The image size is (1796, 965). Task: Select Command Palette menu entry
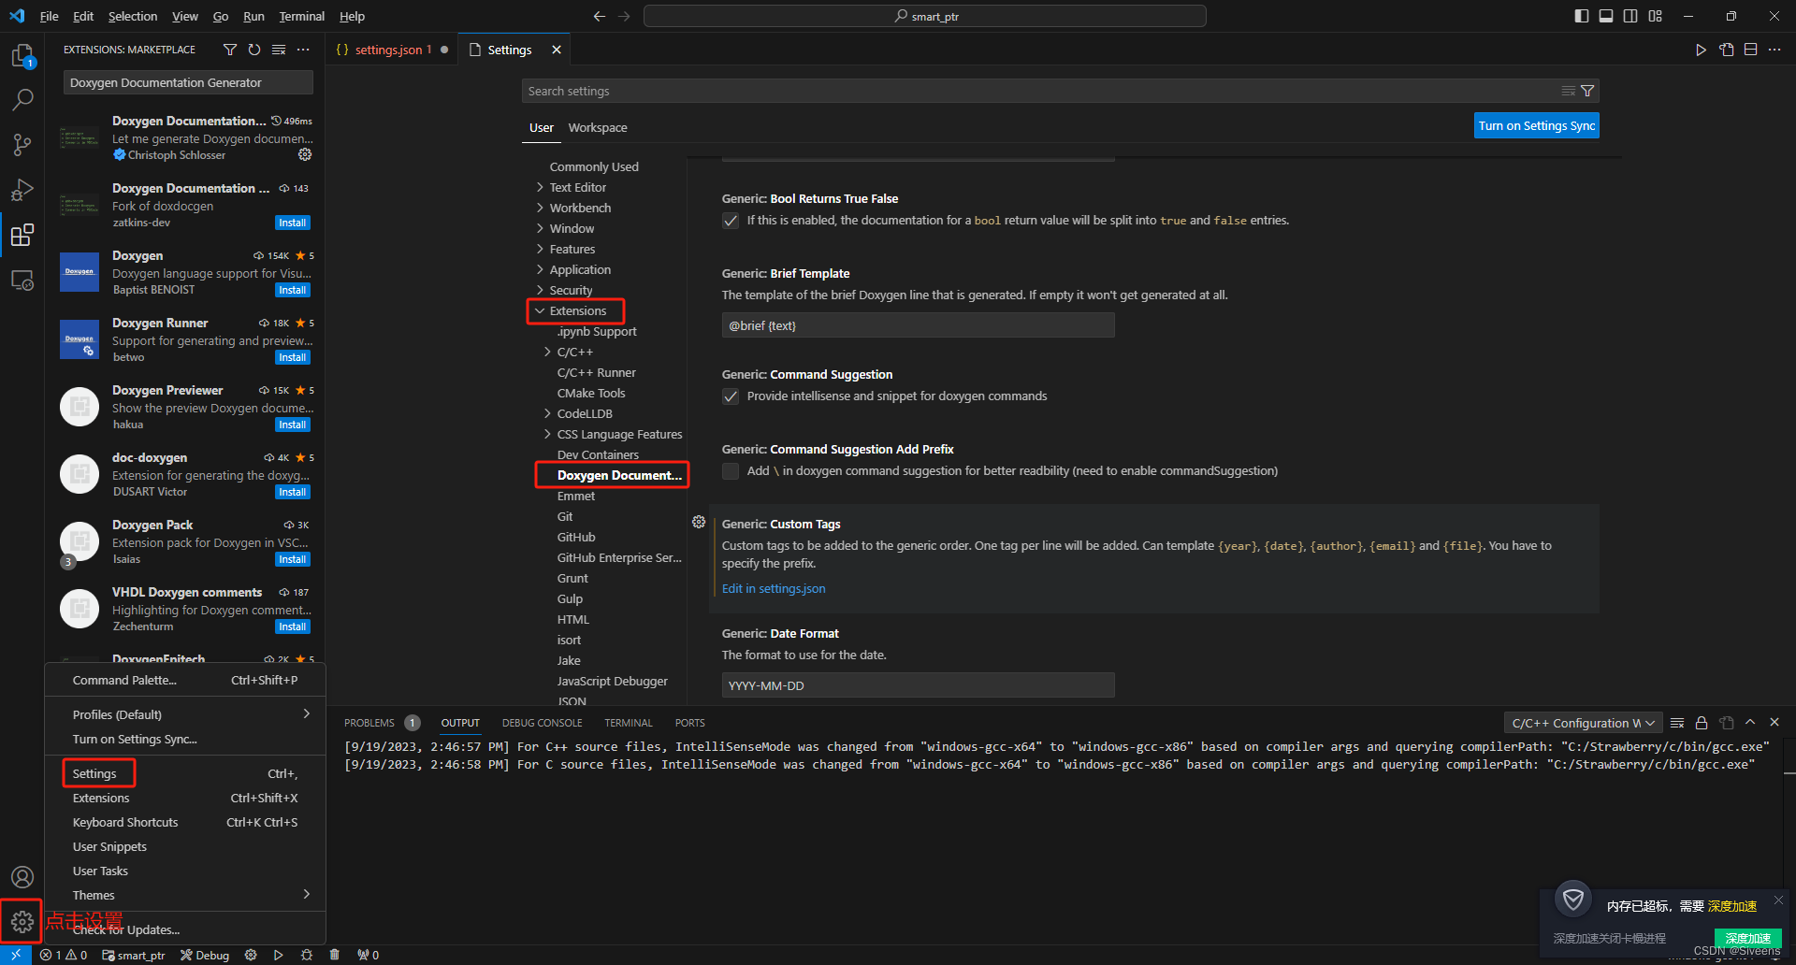coord(185,680)
